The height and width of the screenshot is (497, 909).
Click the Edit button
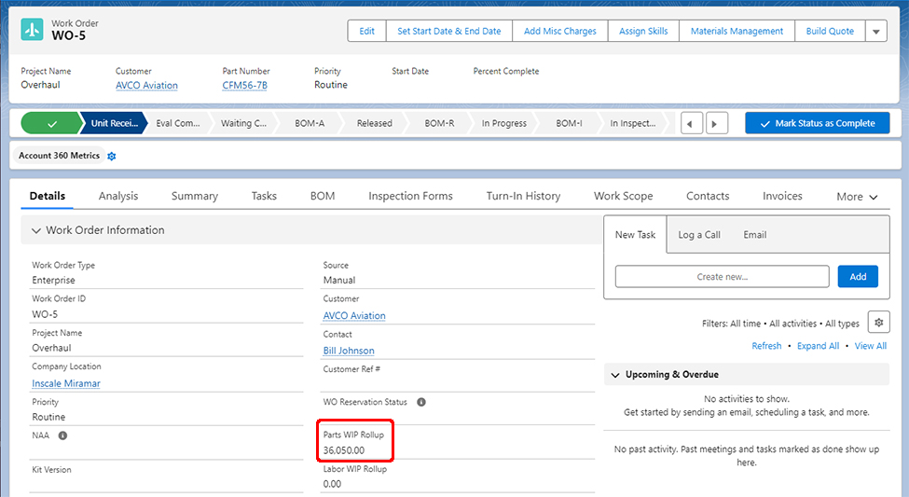pos(367,32)
